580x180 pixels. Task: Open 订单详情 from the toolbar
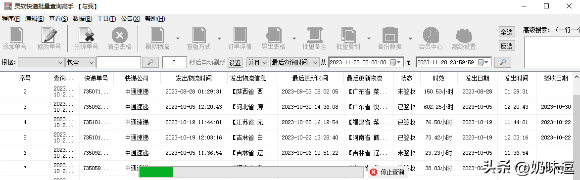[240, 35]
